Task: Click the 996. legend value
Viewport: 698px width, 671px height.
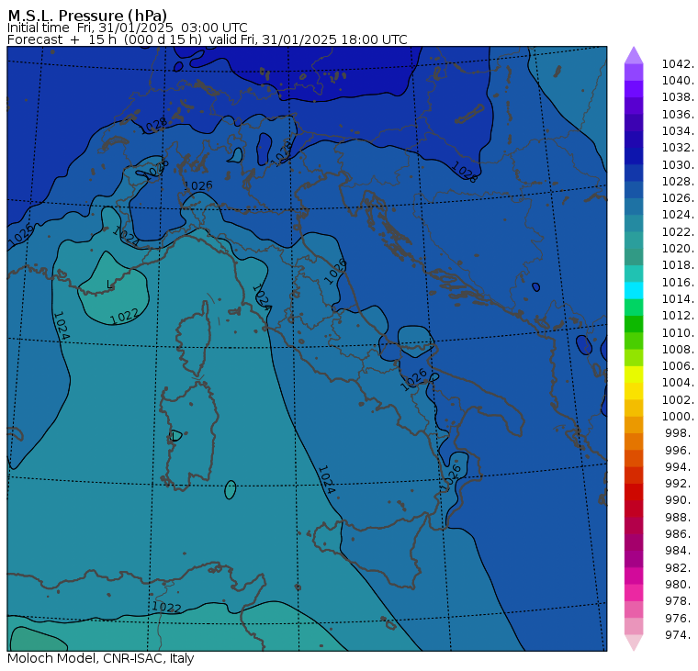Action: coord(680,450)
